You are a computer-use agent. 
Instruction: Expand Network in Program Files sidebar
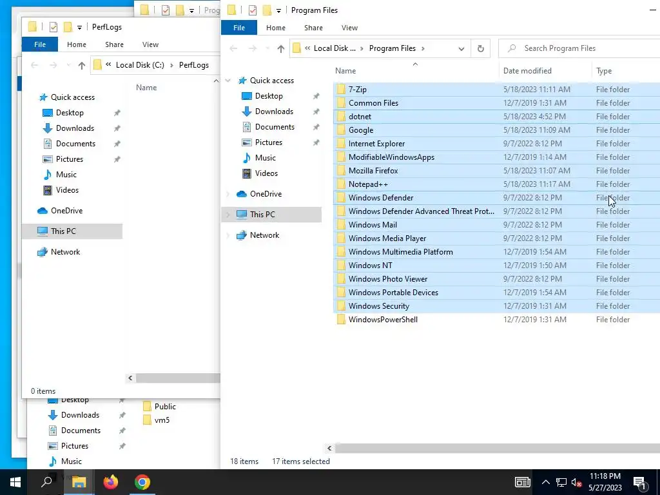point(228,235)
